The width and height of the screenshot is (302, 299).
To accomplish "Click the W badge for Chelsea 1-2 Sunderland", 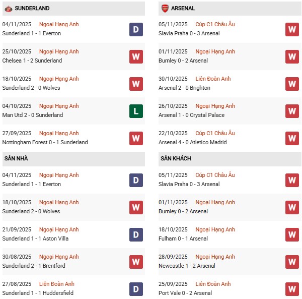I will coord(136,56).
